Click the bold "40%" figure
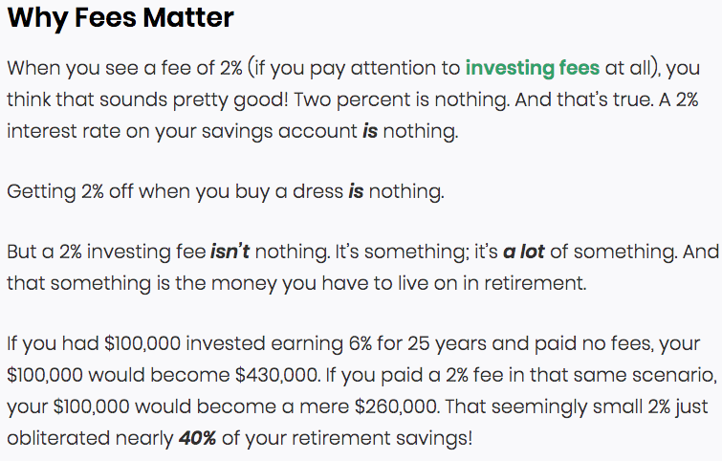The image size is (722, 461). (x=198, y=438)
